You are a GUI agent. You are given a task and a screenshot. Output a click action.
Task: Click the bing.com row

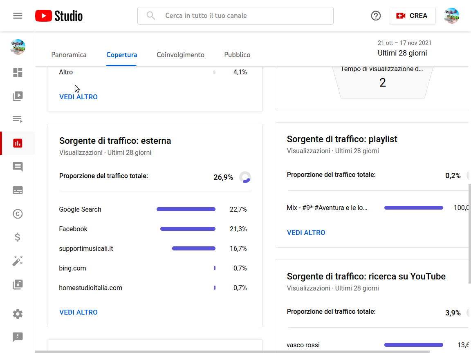point(155,268)
